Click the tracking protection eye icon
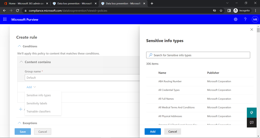260x138 pixels. point(214,11)
